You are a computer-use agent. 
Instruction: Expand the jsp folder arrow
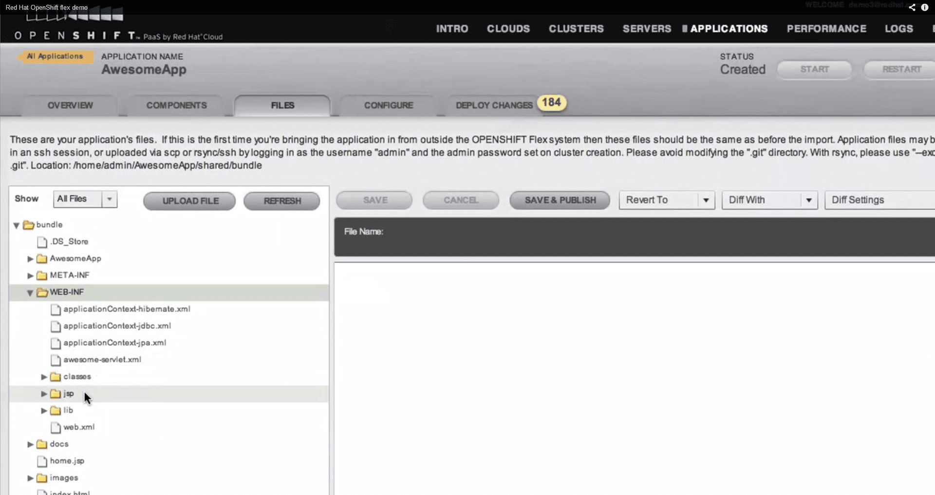(x=44, y=394)
